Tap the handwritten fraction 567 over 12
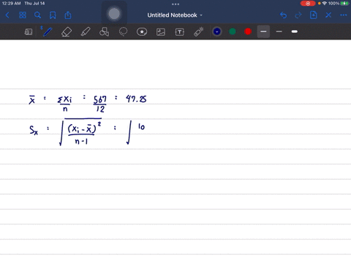 pyautogui.click(x=100, y=104)
